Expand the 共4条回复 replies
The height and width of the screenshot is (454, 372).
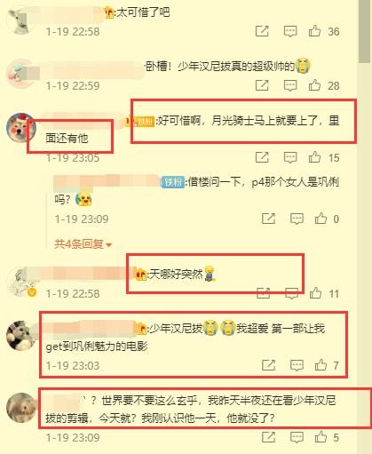pos(83,244)
